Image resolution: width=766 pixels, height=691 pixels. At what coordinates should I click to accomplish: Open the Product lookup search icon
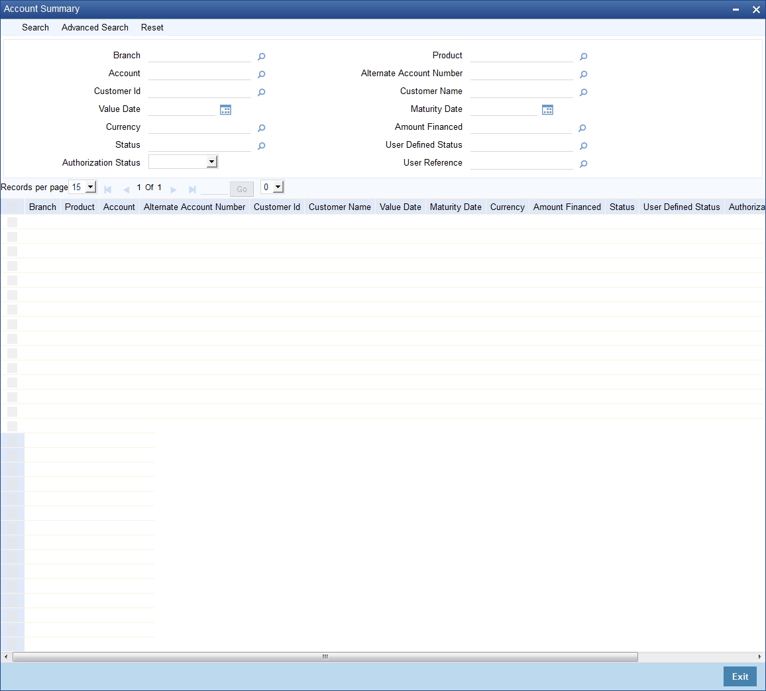583,57
